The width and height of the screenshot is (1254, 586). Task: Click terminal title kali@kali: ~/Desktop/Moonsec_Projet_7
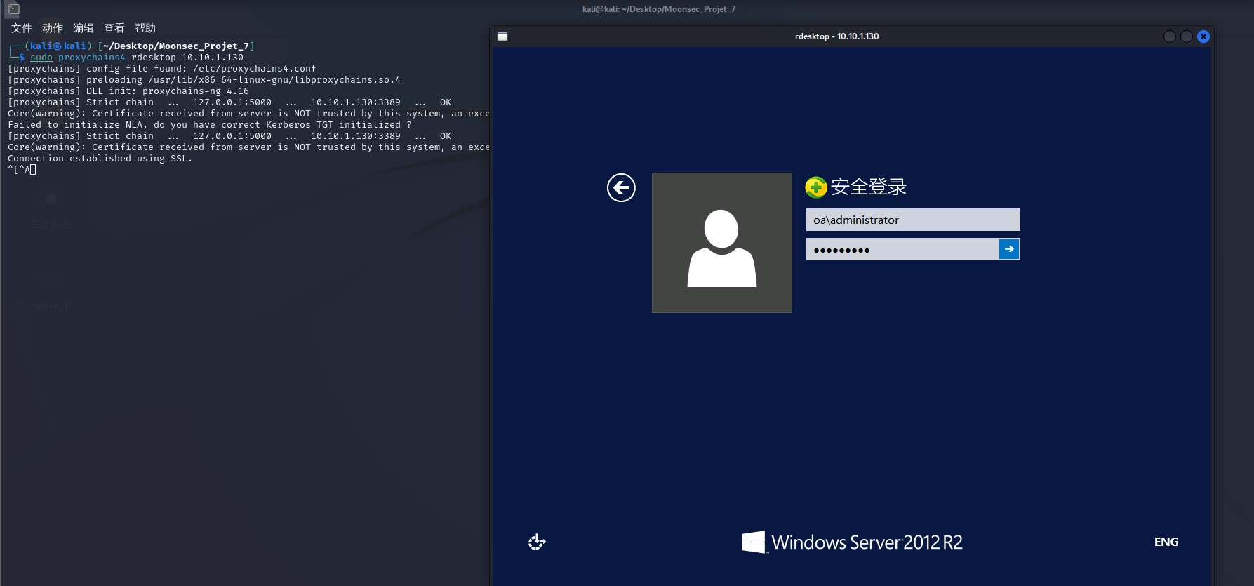click(x=659, y=9)
